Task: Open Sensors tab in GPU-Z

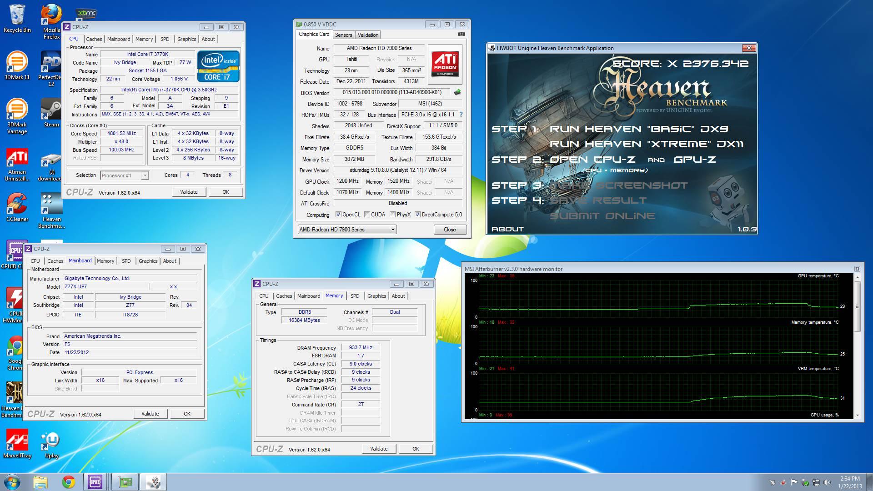Action: (x=343, y=35)
